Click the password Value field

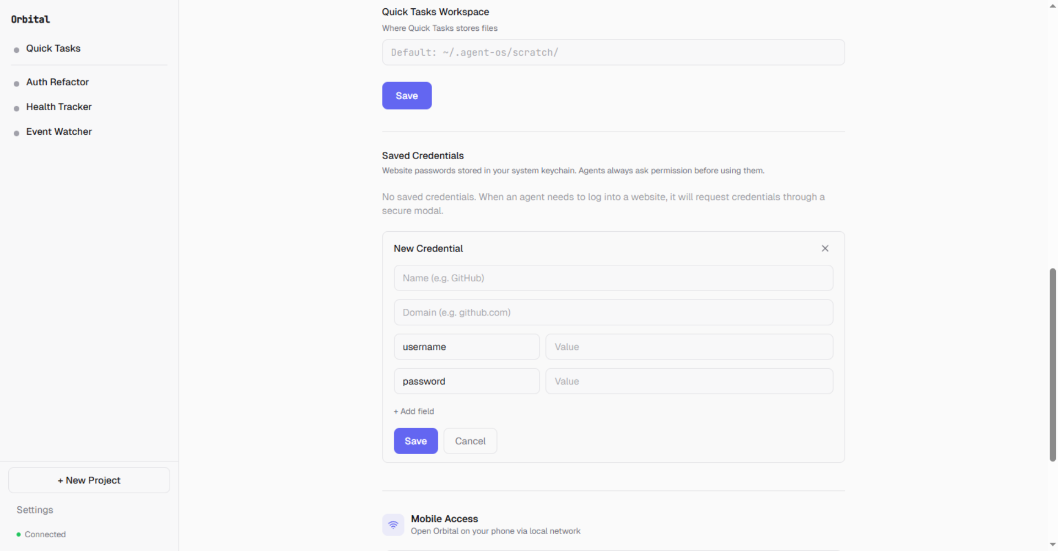[688, 381]
